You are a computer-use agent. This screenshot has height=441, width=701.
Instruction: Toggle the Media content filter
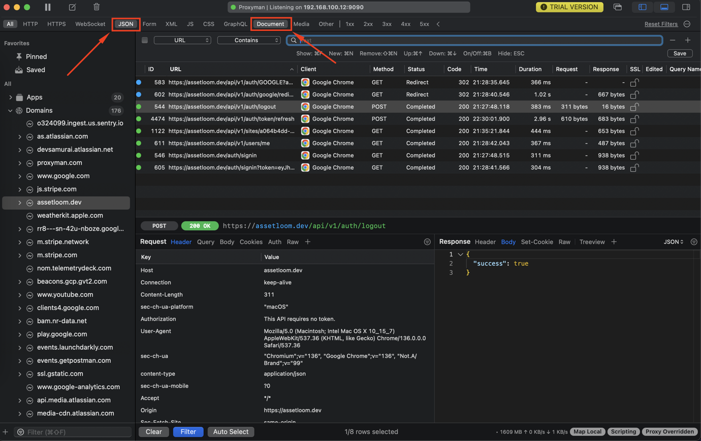click(301, 24)
